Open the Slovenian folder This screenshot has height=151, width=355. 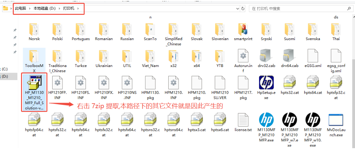tap(220, 32)
